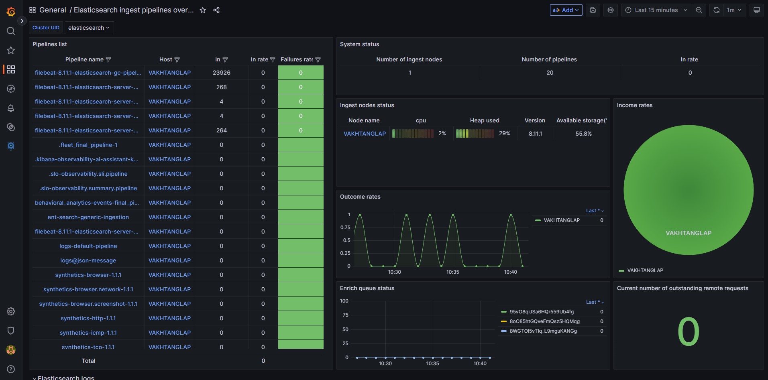Click the Heap used gauge bar showing 29%
This screenshot has width=768, height=380.
click(x=475, y=134)
